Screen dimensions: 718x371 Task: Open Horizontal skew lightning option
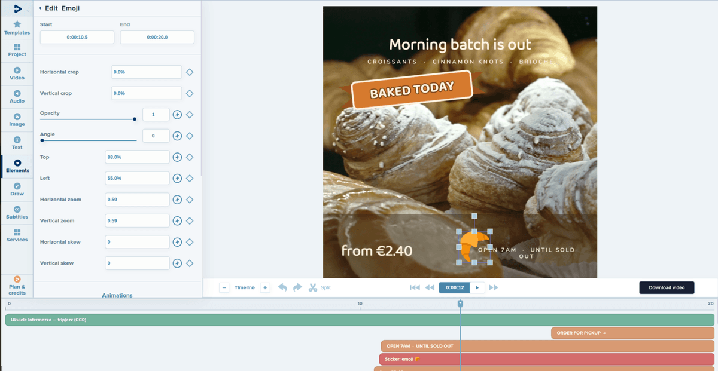click(x=177, y=242)
